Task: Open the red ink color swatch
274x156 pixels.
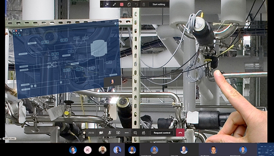Action: click(x=122, y=5)
